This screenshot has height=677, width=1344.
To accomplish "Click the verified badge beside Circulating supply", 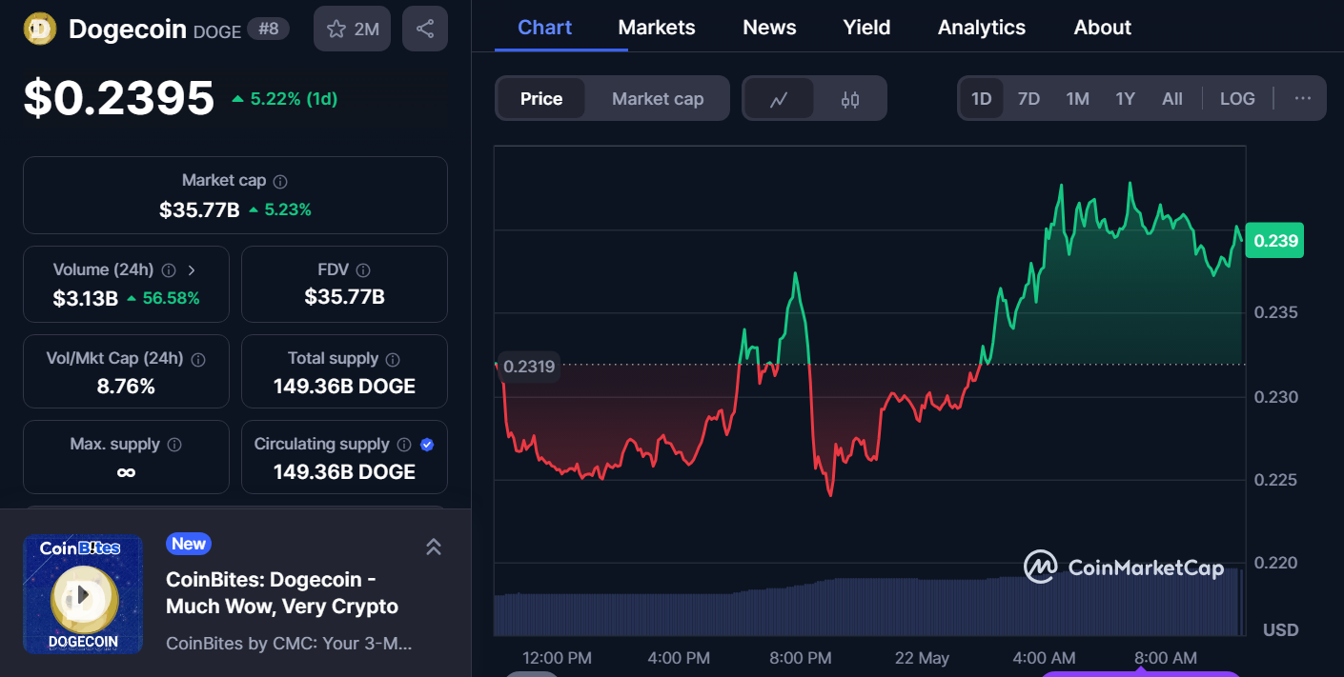I will pos(427,445).
